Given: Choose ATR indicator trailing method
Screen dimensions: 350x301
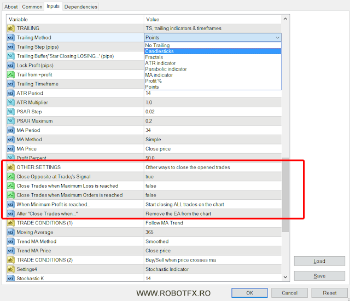Looking at the screenshot, I should coord(213,63).
